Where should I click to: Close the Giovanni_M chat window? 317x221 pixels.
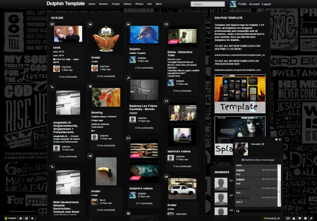tap(280, 139)
